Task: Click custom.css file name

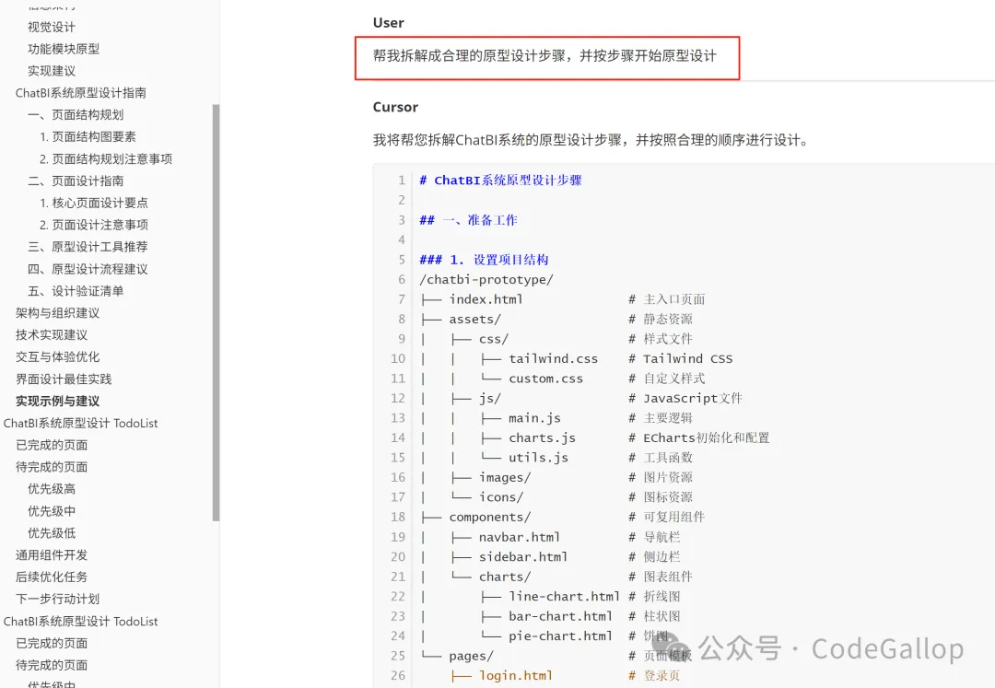Action: pos(545,379)
